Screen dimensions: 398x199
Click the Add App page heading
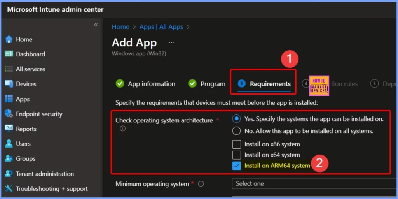click(x=134, y=42)
